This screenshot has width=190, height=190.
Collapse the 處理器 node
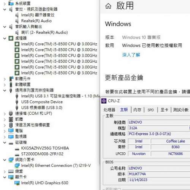pyautogui.click(x=5, y=38)
